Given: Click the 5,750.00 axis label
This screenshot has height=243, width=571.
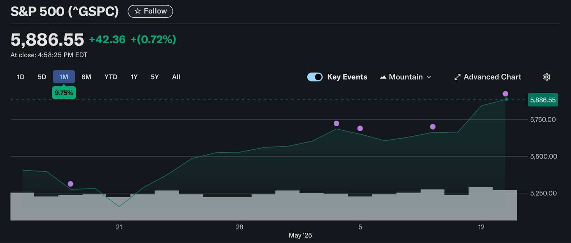Looking at the screenshot, I should click(543, 120).
